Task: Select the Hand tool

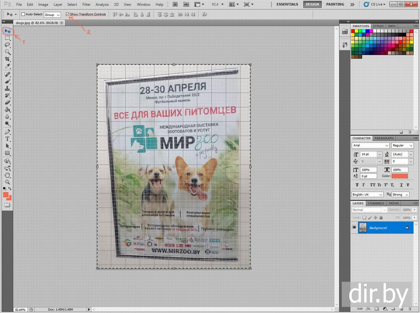Action: 7,175
